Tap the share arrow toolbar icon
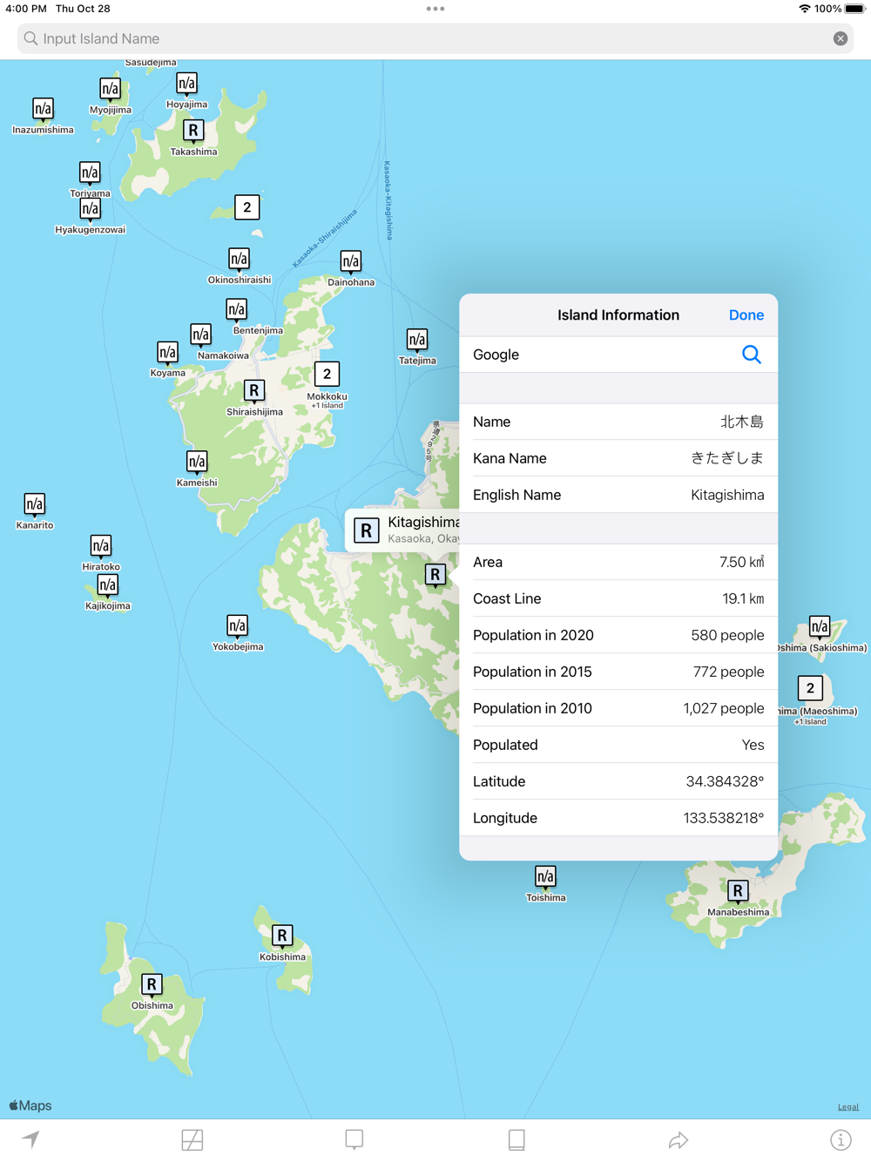The image size is (871, 1162). click(x=679, y=1139)
